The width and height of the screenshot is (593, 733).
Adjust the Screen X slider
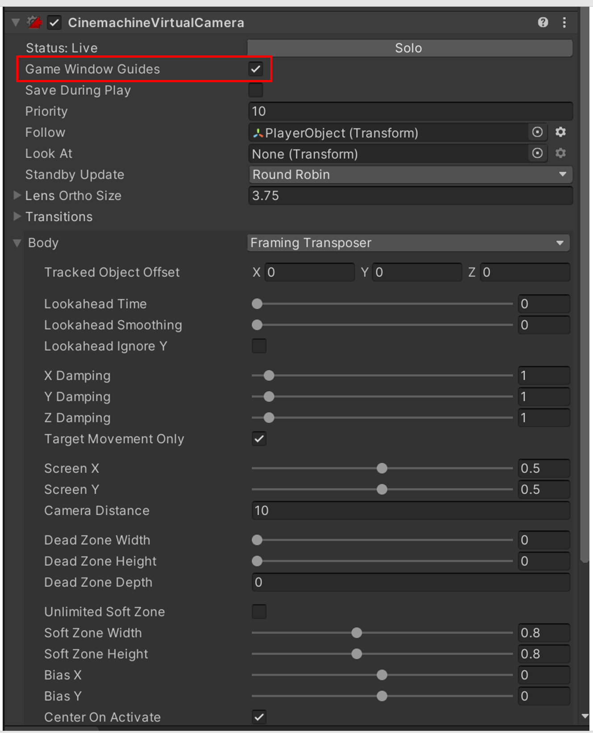coord(382,468)
